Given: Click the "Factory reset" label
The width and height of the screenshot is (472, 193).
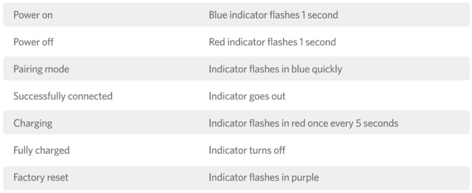Looking at the screenshot, I should tap(41, 177).
